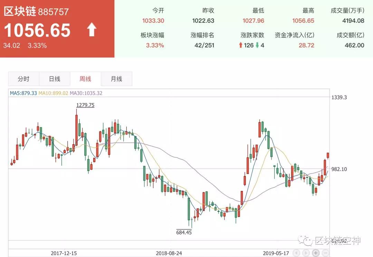The height and width of the screenshot is (257, 373).
Task: Click the MA5:879.33 indicator label
Action: pos(23,93)
